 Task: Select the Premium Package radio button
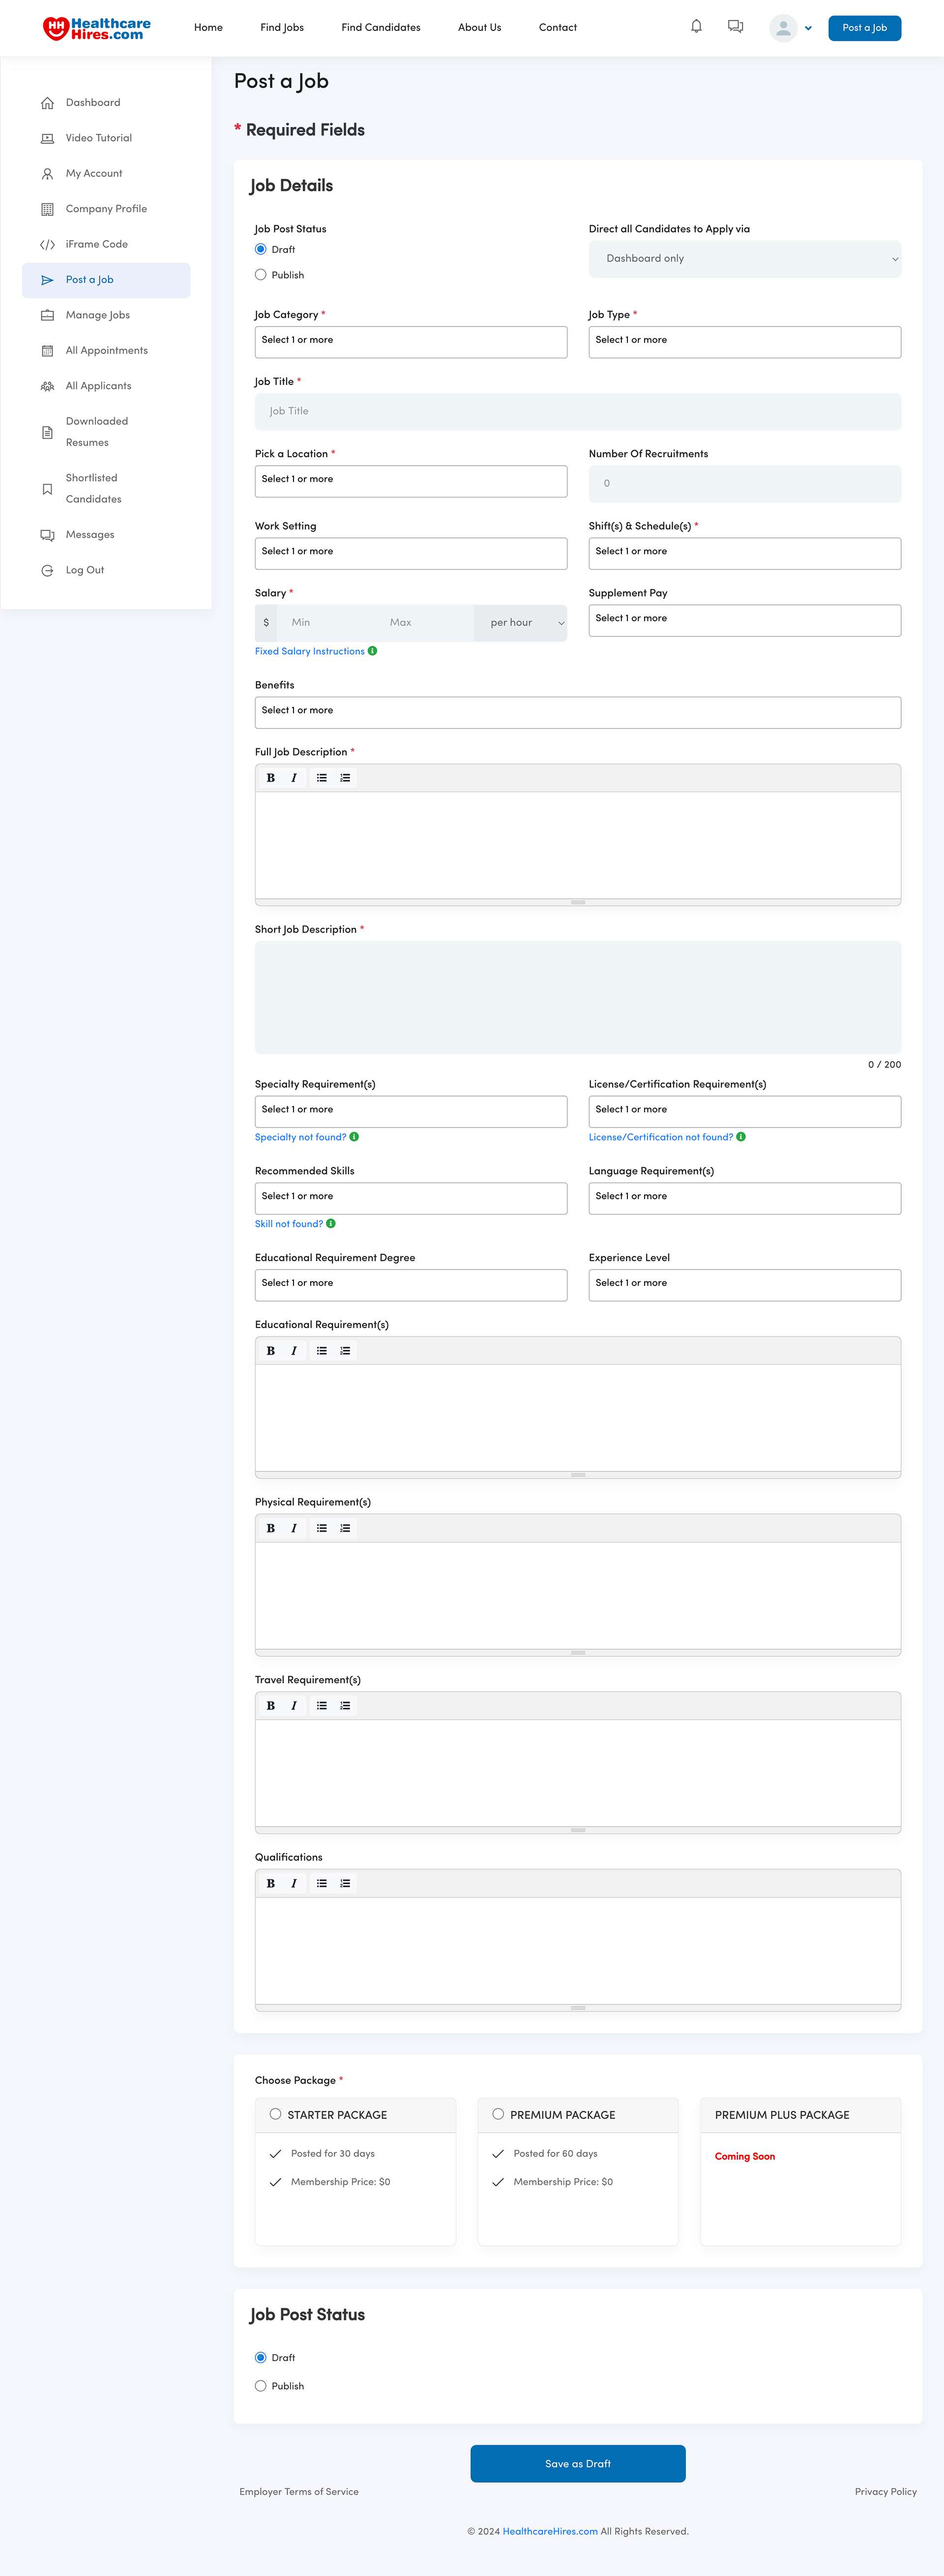point(498,2114)
